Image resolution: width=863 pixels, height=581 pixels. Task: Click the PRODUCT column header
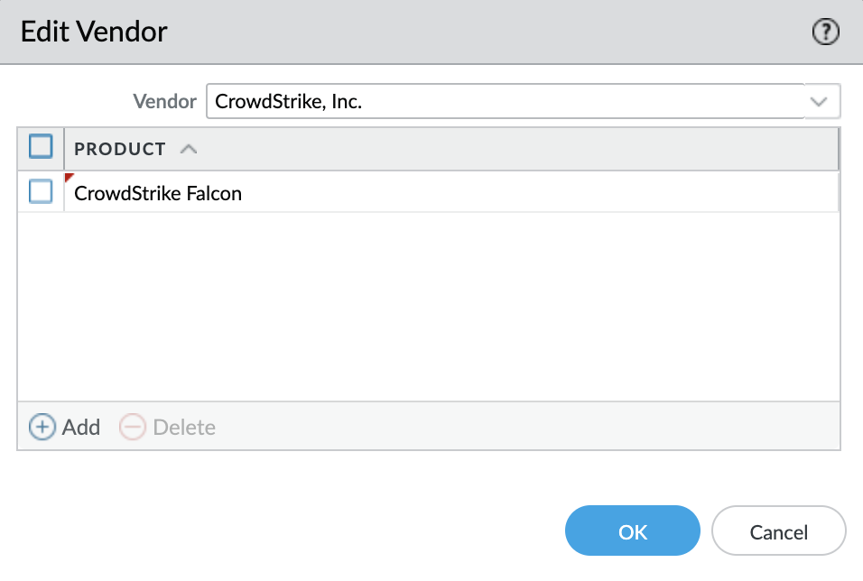coord(120,149)
